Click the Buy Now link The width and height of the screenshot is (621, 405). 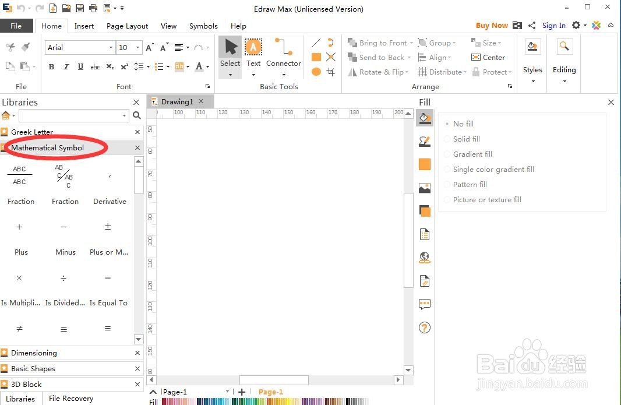(492, 26)
